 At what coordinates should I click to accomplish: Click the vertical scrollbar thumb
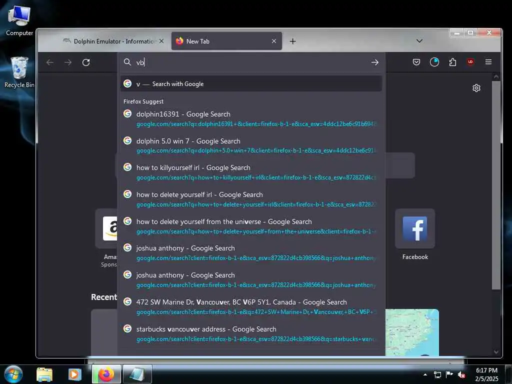(x=496, y=185)
